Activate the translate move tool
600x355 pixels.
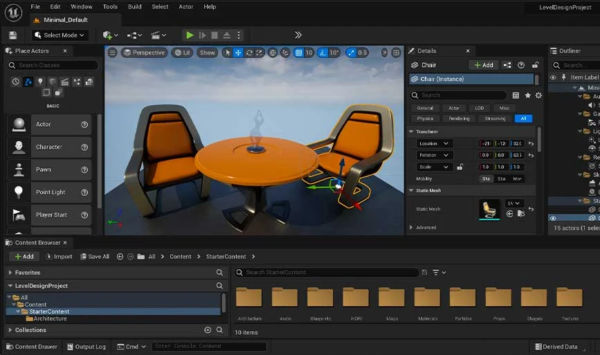click(x=238, y=53)
